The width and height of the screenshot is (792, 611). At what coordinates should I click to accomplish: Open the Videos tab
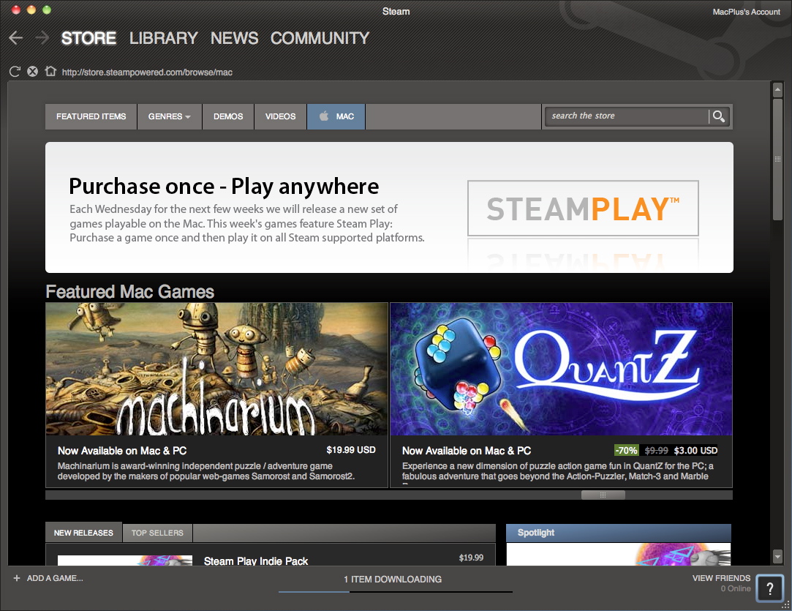click(280, 116)
